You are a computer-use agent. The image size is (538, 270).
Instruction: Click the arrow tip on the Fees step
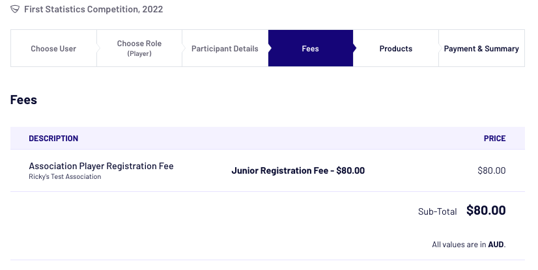coord(355,49)
